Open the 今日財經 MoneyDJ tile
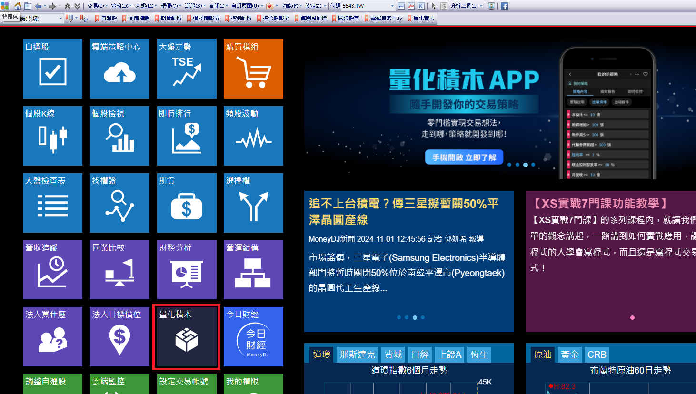Viewport: 696px width, 394px height. click(x=253, y=337)
